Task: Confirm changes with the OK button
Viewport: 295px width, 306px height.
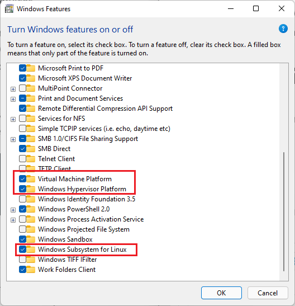Action: point(221,293)
